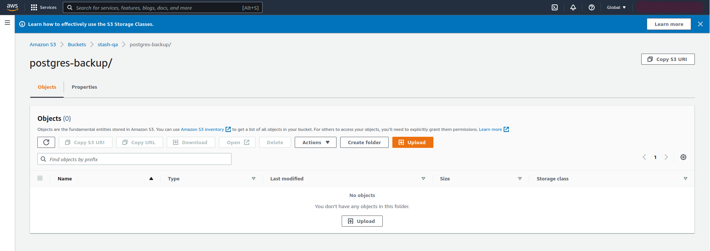Click the Create folder button
The width and height of the screenshot is (710, 251).
[364, 142]
